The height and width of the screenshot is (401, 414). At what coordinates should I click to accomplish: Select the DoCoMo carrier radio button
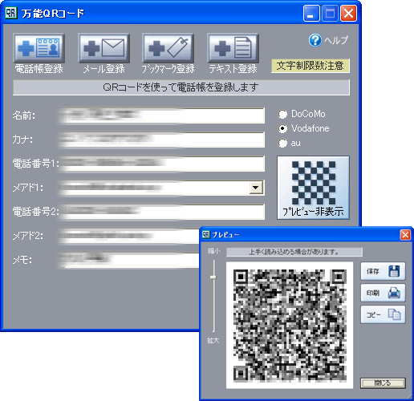pos(282,114)
